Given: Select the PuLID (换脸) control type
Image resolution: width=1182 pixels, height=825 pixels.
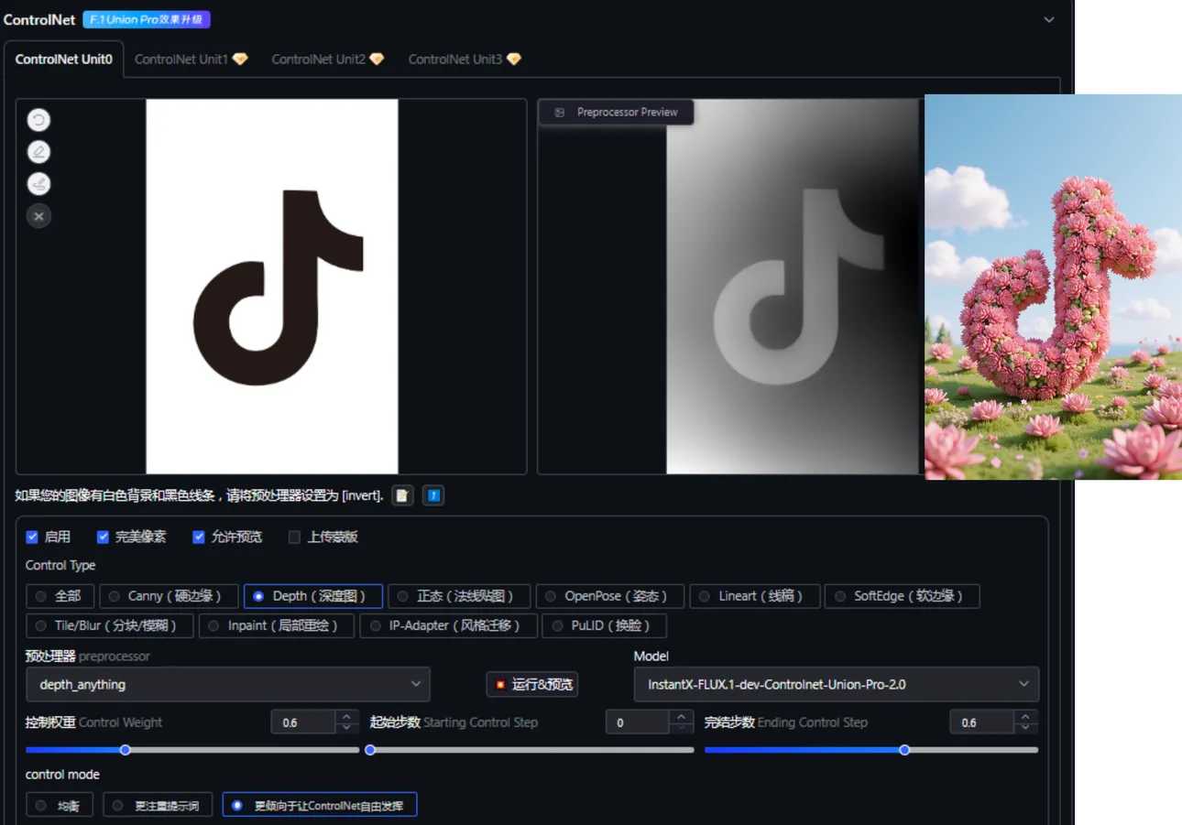Looking at the screenshot, I should pyautogui.click(x=605, y=626).
